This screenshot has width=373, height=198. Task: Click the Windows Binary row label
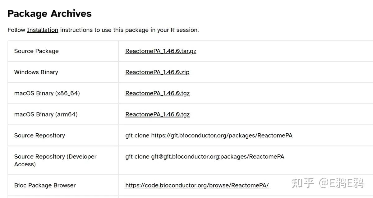click(x=36, y=72)
